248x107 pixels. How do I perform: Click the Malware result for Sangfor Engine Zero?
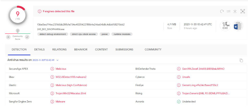pyautogui.click(x=60, y=102)
